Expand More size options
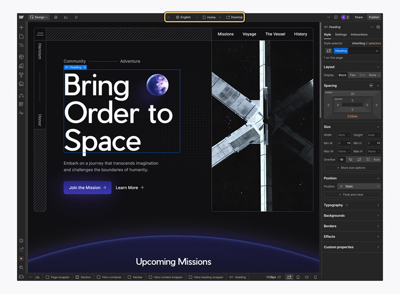 pos(352,168)
